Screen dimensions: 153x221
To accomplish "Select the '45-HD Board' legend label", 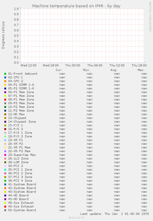I will point(18,199).
